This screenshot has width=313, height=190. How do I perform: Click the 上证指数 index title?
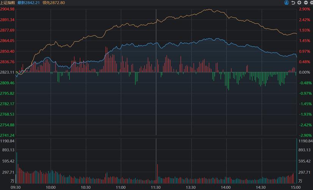click(8, 3)
